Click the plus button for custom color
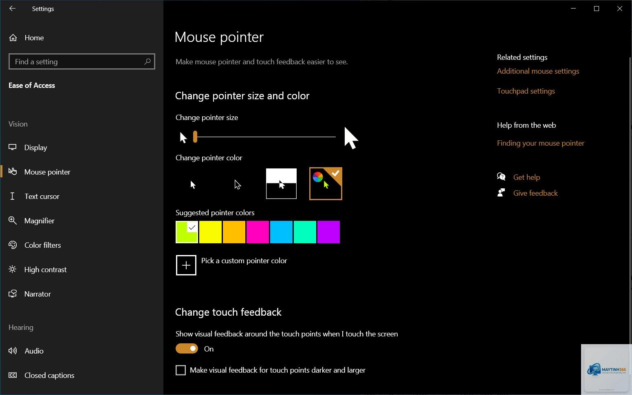Image resolution: width=632 pixels, height=395 pixels. point(186,265)
